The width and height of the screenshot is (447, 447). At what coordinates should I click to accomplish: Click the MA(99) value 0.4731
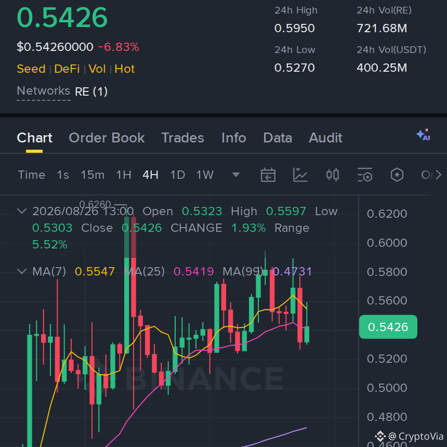pos(292,272)
